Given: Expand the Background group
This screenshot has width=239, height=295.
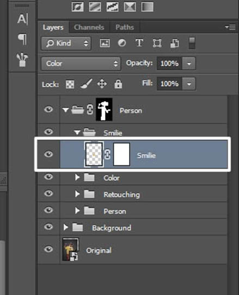Looking at the screenshot, I should coord(66,227).
